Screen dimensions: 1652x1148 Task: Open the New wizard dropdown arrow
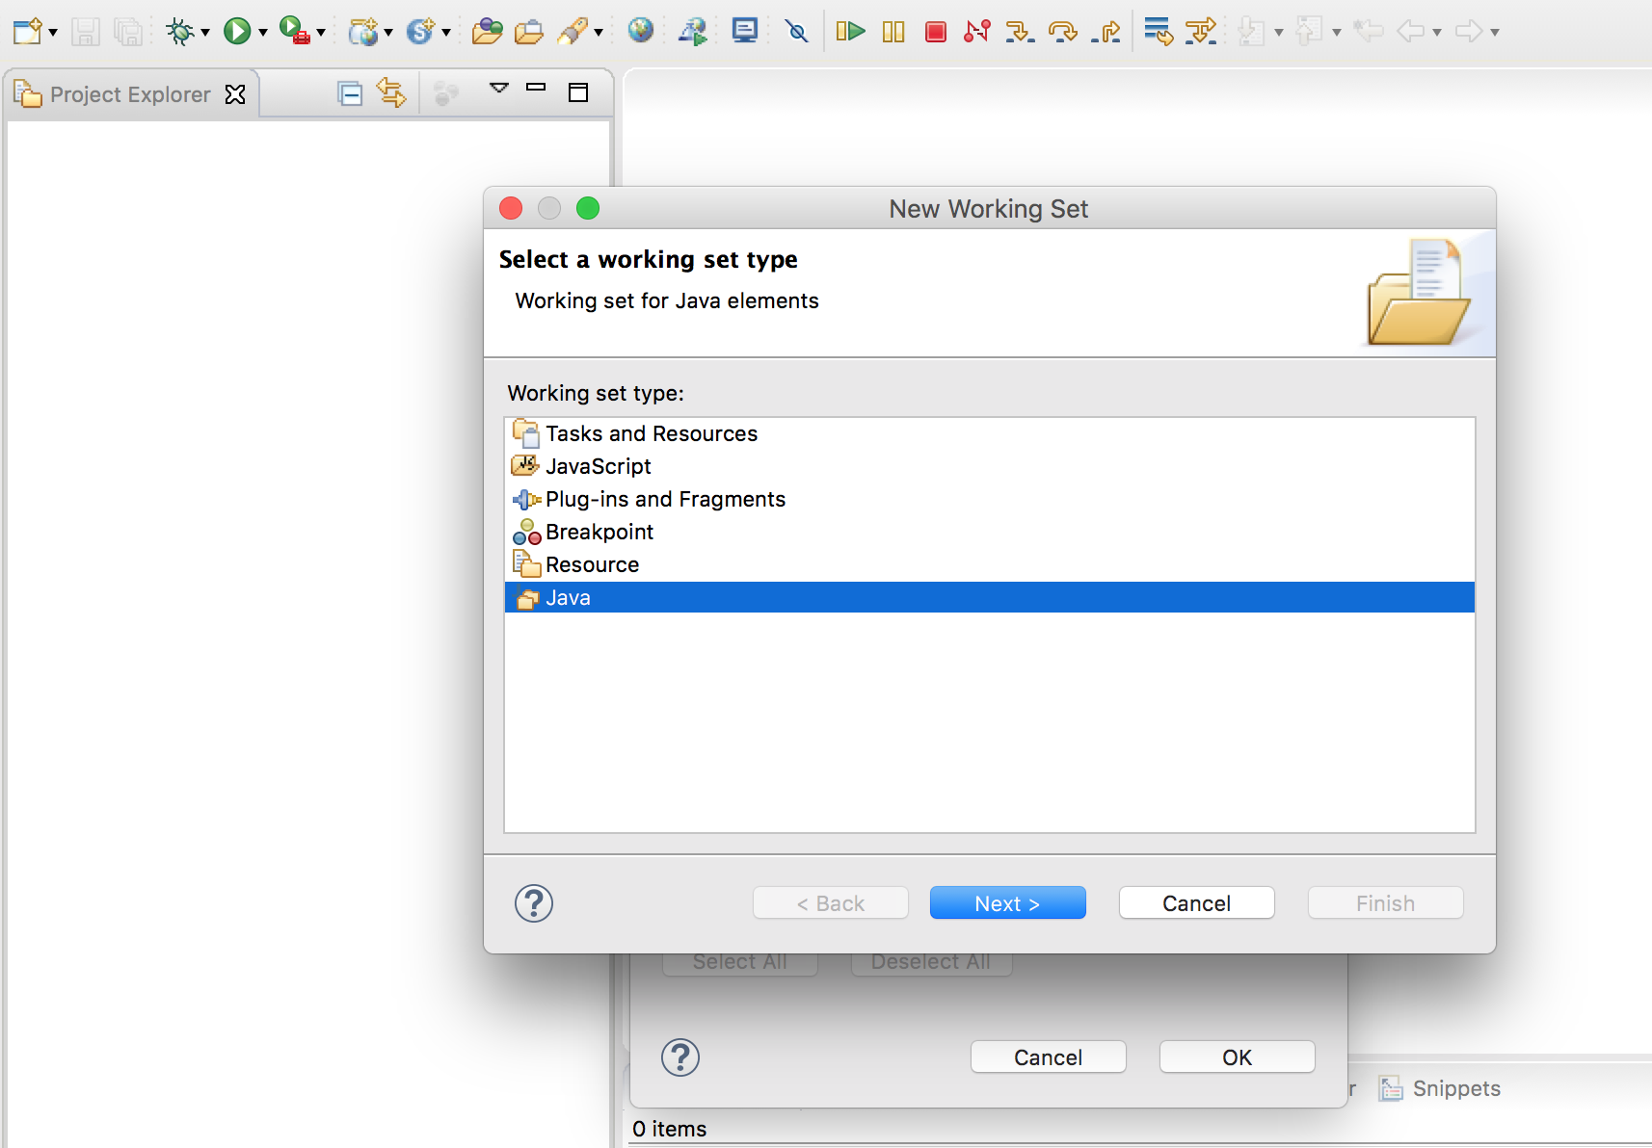[x=53, y=33]
